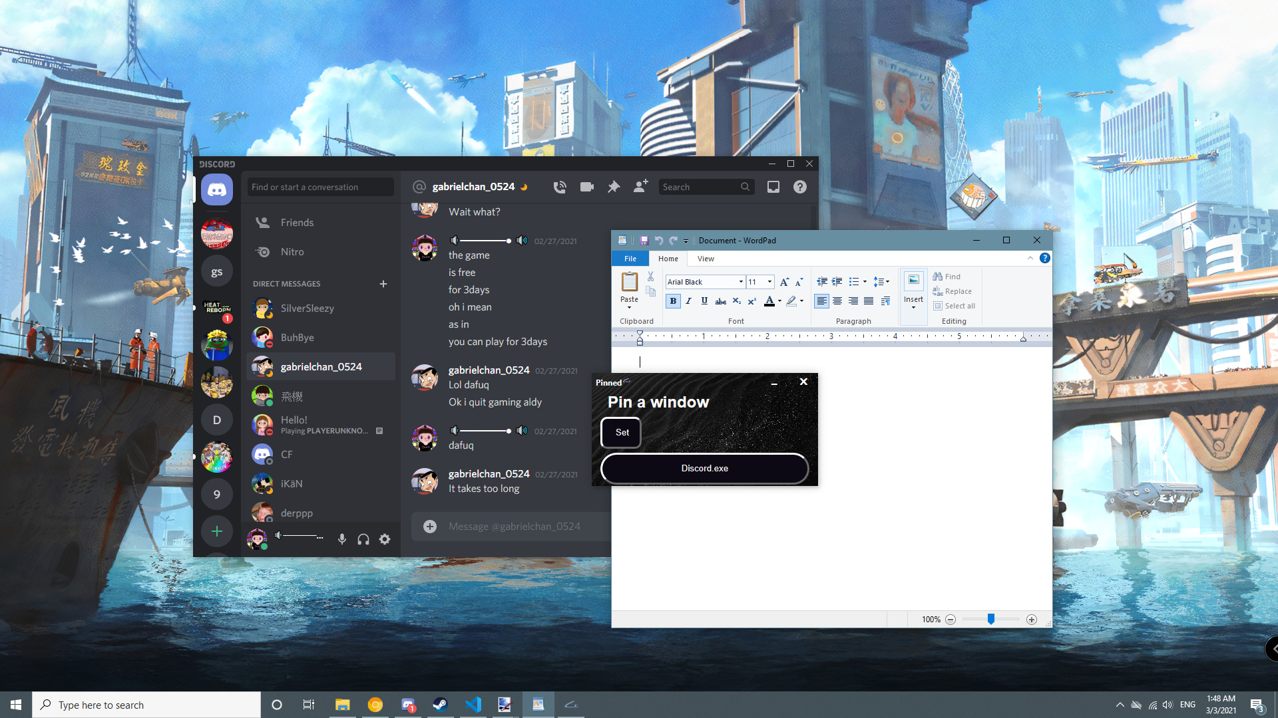Open the File menu in WordPad
This screenshot has width=1278, height=718.
630,259
